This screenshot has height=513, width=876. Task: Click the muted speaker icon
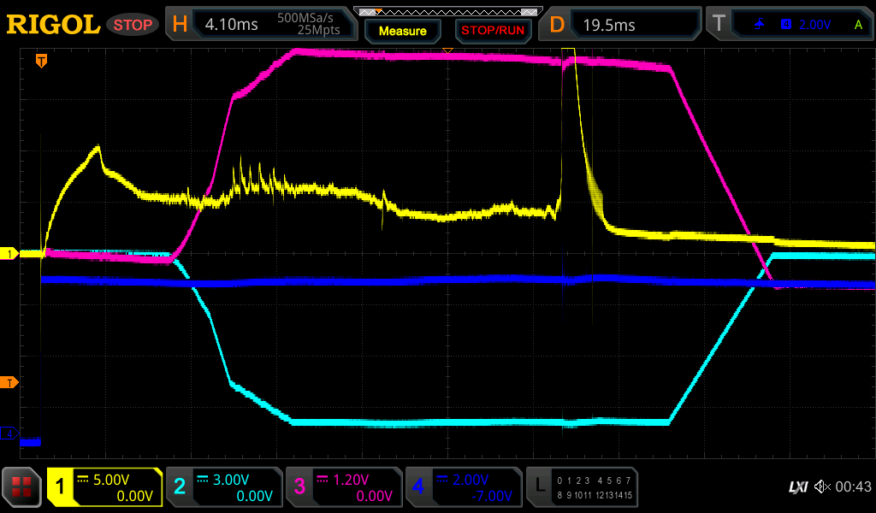click(x=822, y=487)
